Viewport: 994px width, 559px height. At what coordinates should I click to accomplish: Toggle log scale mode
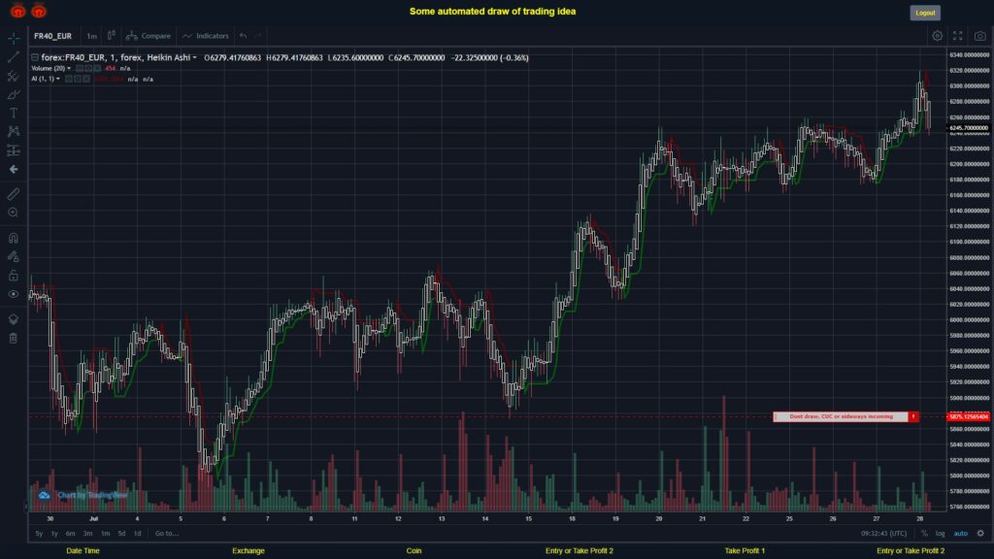[940, 534]
